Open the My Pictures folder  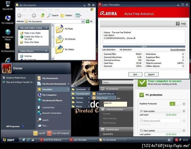[66, 39]
